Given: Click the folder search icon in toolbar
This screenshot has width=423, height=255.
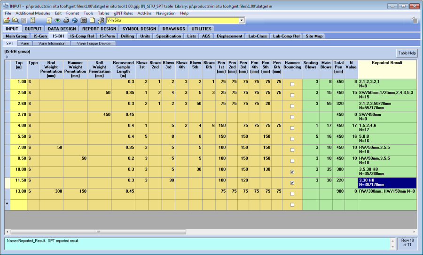Looking at the screenshot, I should tap(15, 21).
